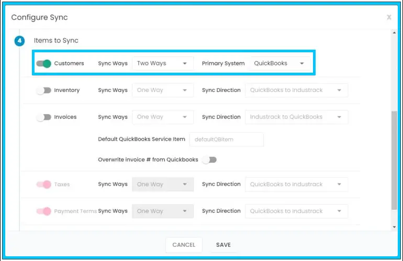Screen dimensions: 403x261
Task: Enable the Inventory sync toggle
Action: coord(43,90)
